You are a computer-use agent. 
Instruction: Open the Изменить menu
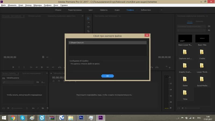pos(12,5)
